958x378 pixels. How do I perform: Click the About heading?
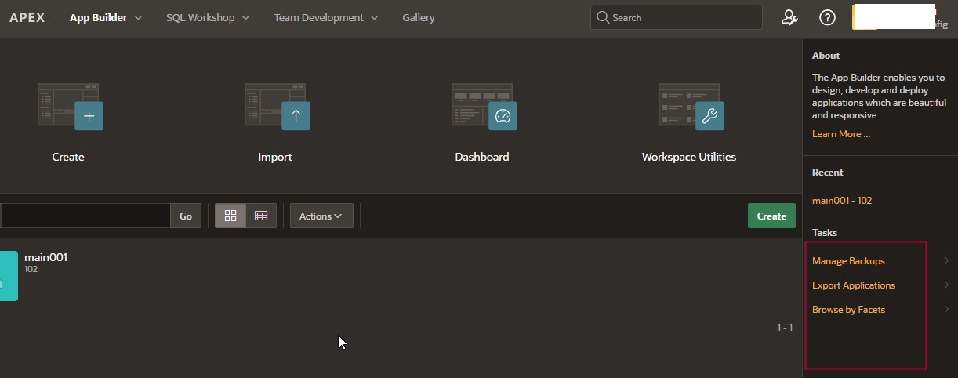point(826,56)
